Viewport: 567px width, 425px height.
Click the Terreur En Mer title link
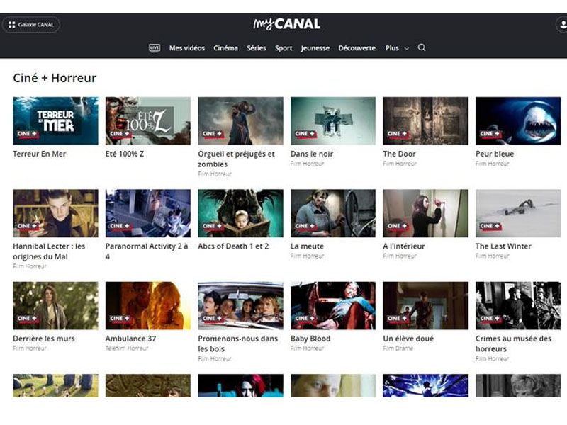[x=40, y=154]
